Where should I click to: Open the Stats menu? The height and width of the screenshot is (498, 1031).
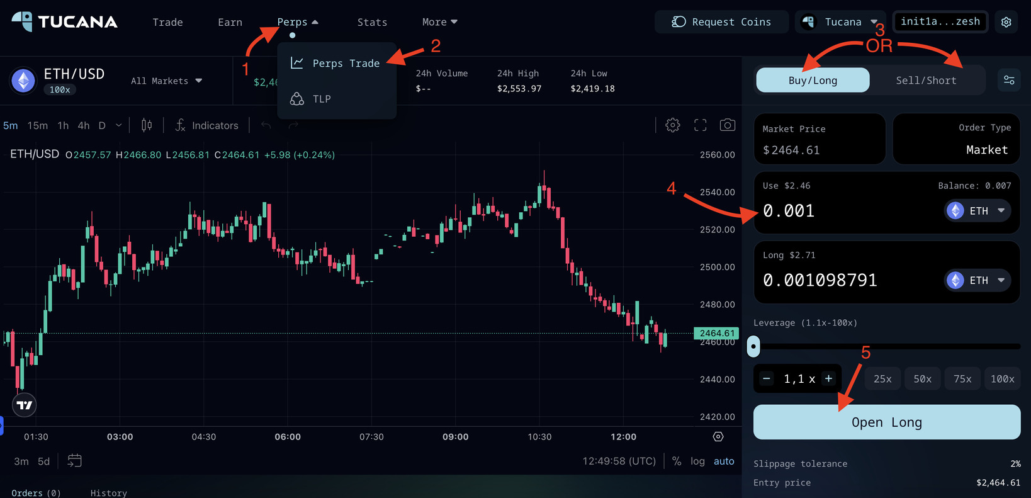click(x=372, y=22)
